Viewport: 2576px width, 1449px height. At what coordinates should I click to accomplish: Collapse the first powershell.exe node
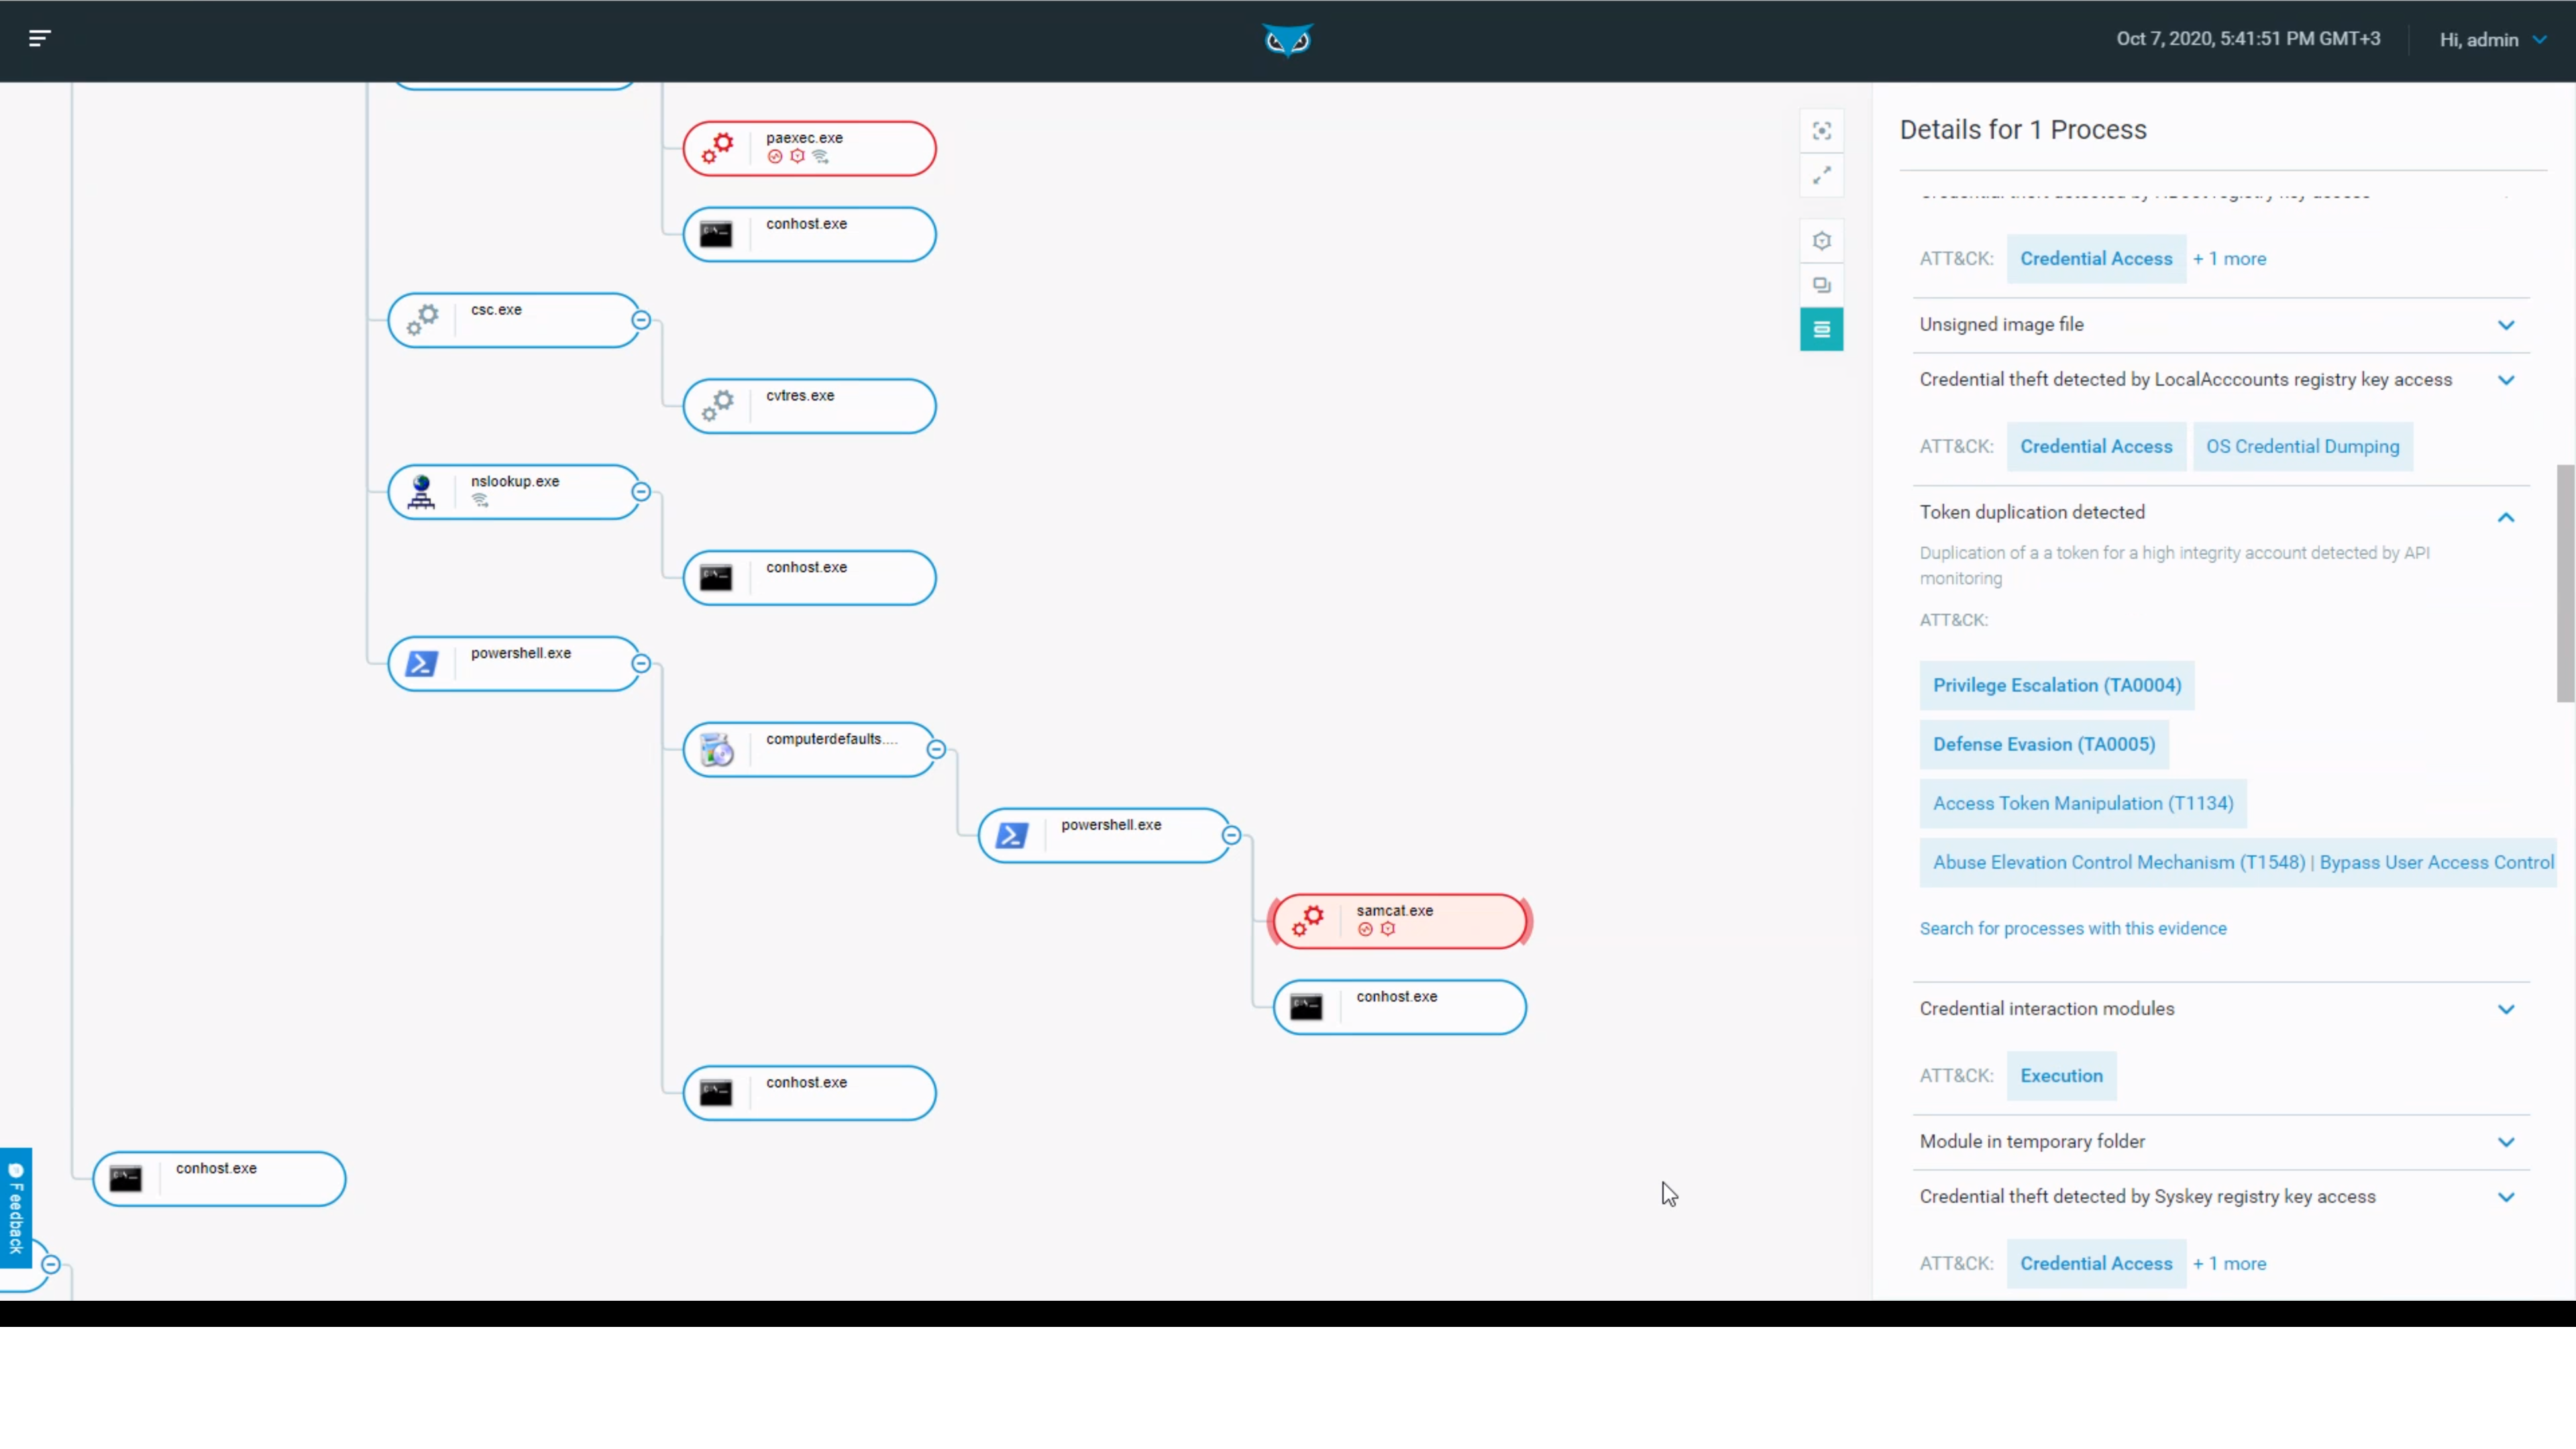641,664
